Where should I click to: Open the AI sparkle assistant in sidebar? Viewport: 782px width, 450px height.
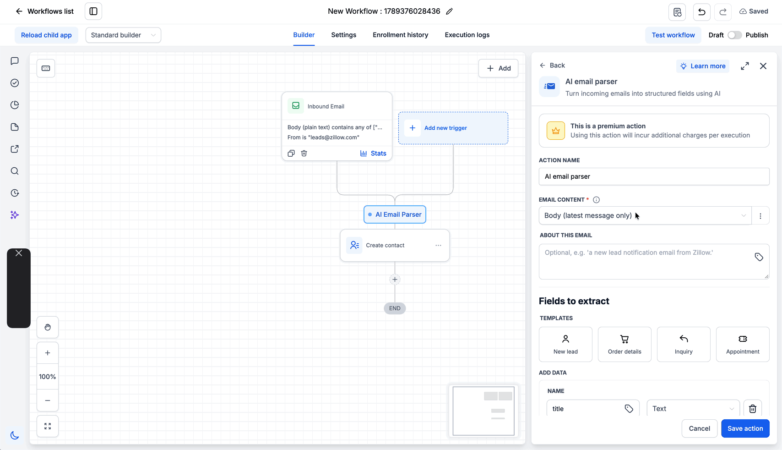click(15, 215)
